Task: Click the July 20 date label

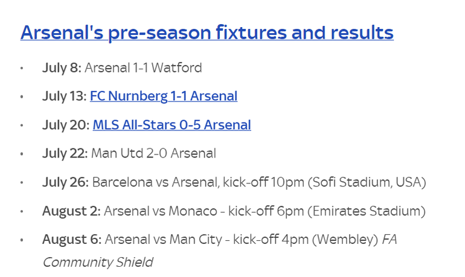Action: [x=65, y=125]
